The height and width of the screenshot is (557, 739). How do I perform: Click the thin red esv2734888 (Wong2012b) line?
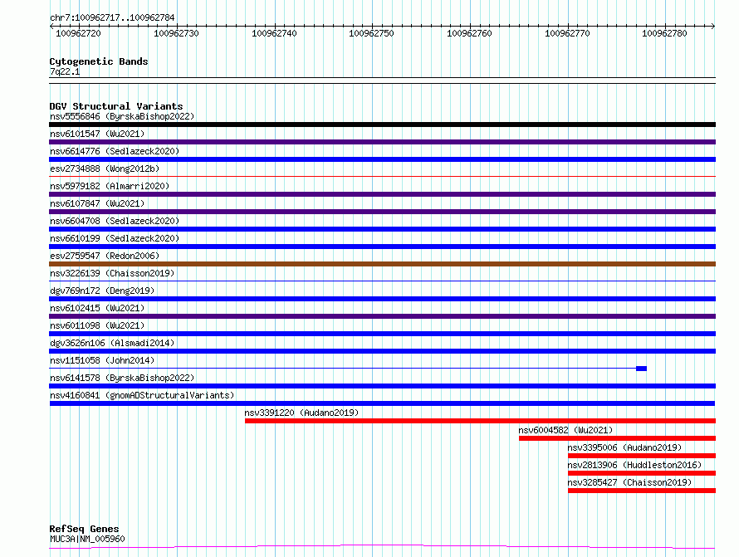click(382, 176)
